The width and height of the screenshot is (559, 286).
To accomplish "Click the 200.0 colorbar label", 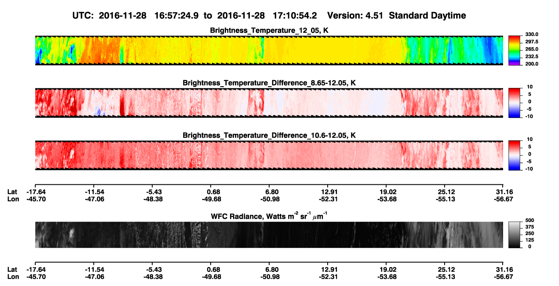I will click(x=531, y=63).
